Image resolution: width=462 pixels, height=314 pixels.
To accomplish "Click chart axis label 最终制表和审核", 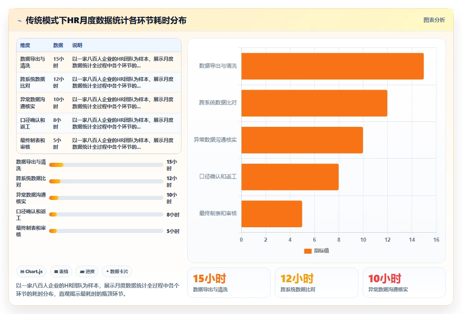I will pyautogui.click(x=218, y=213).
